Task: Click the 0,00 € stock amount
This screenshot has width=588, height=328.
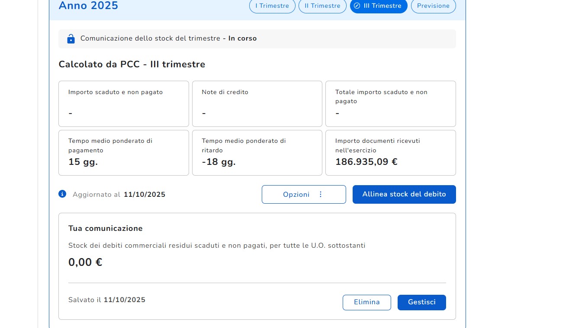Action: (85, 262)
